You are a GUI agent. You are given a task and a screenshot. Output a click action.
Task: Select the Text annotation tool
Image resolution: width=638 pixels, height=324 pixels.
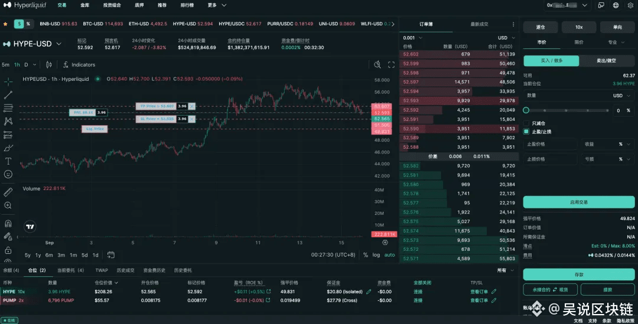[8, 161]
